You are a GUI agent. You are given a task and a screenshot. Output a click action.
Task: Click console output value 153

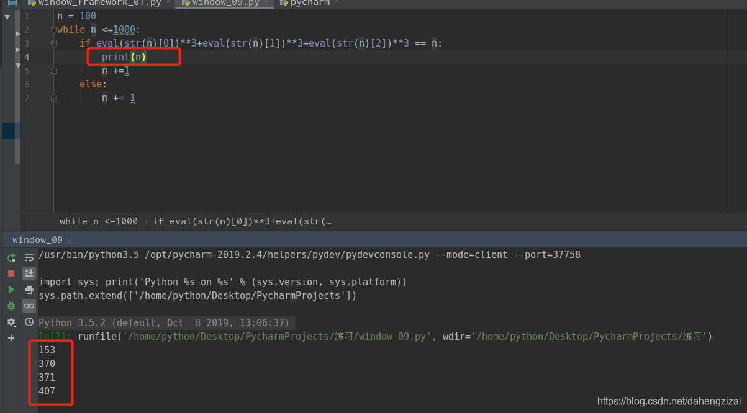click(x=47, y=350)
